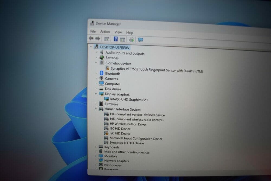Expand the Batteries category

click(x=96, y=57)
